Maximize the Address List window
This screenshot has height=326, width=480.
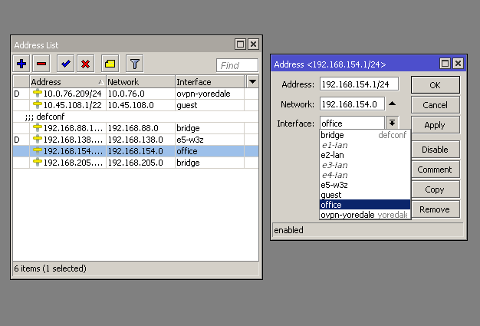[240, 44]
